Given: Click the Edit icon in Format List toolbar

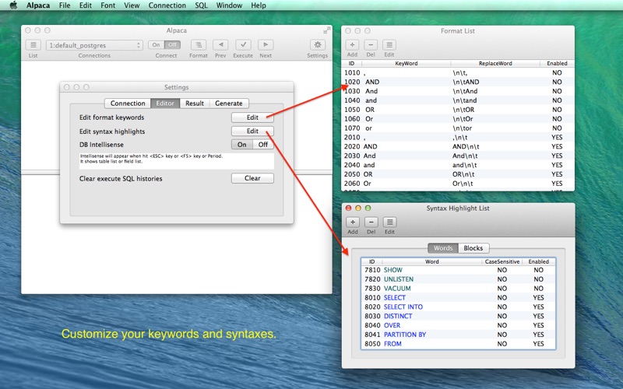Looking at the screenshot, I should 389,45.
